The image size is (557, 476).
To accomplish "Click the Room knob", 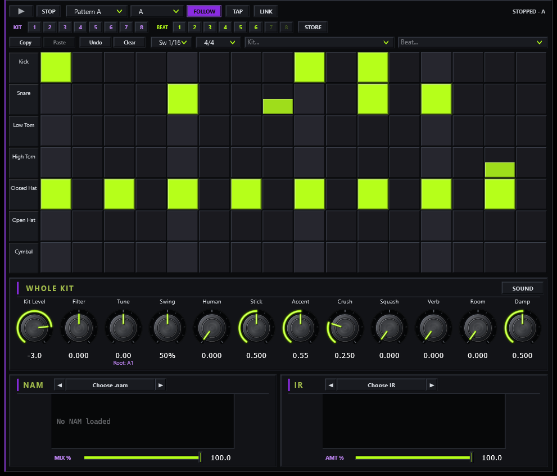I will click(x=478, y=327).
